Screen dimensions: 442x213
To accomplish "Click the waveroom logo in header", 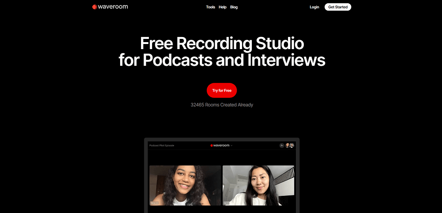I will [110, 7].
